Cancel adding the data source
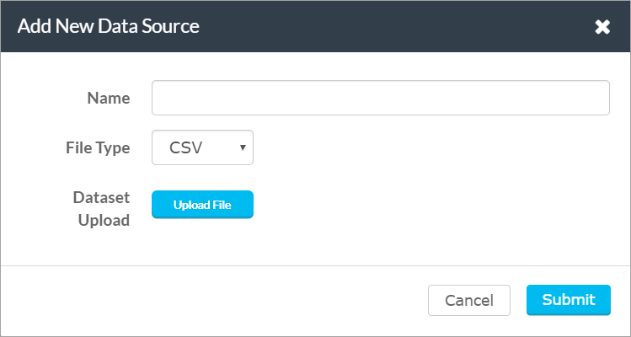Screen dimensions: 631x337 click(x=468, y=301)
